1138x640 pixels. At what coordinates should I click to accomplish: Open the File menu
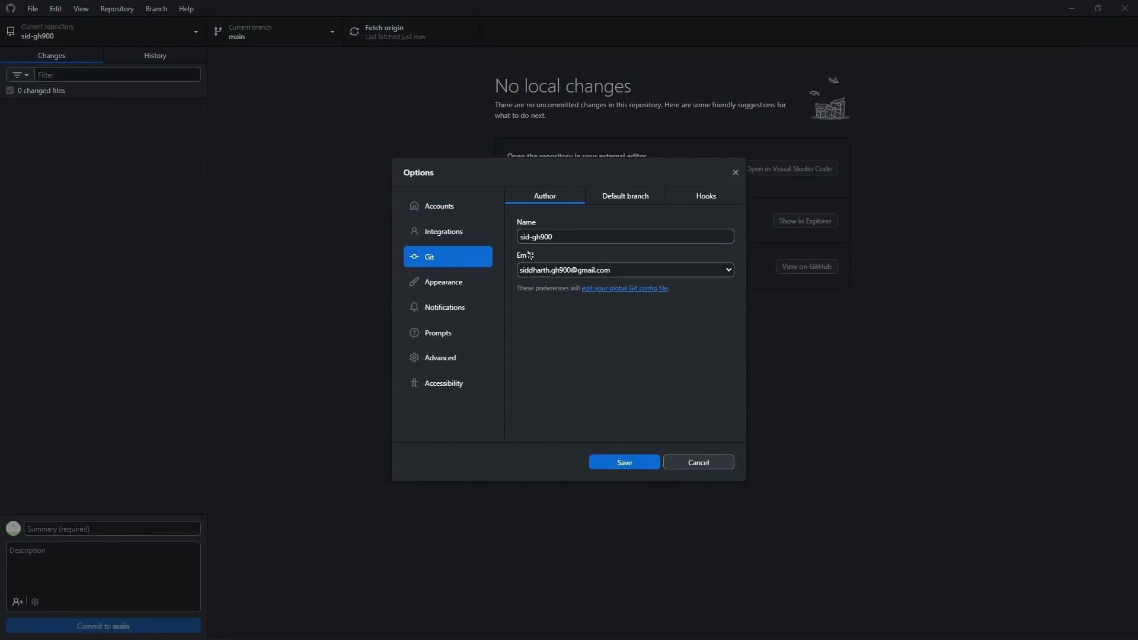33,8
